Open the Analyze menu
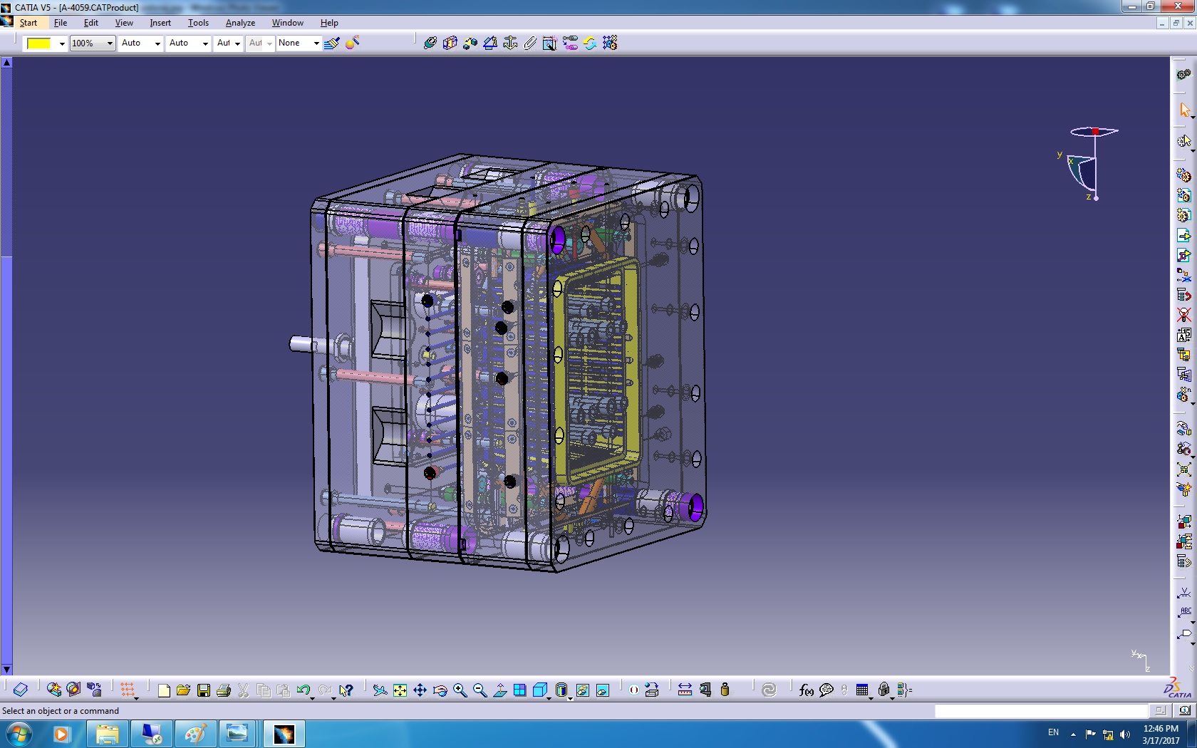Screen dimensions: 1197x748 240,23
